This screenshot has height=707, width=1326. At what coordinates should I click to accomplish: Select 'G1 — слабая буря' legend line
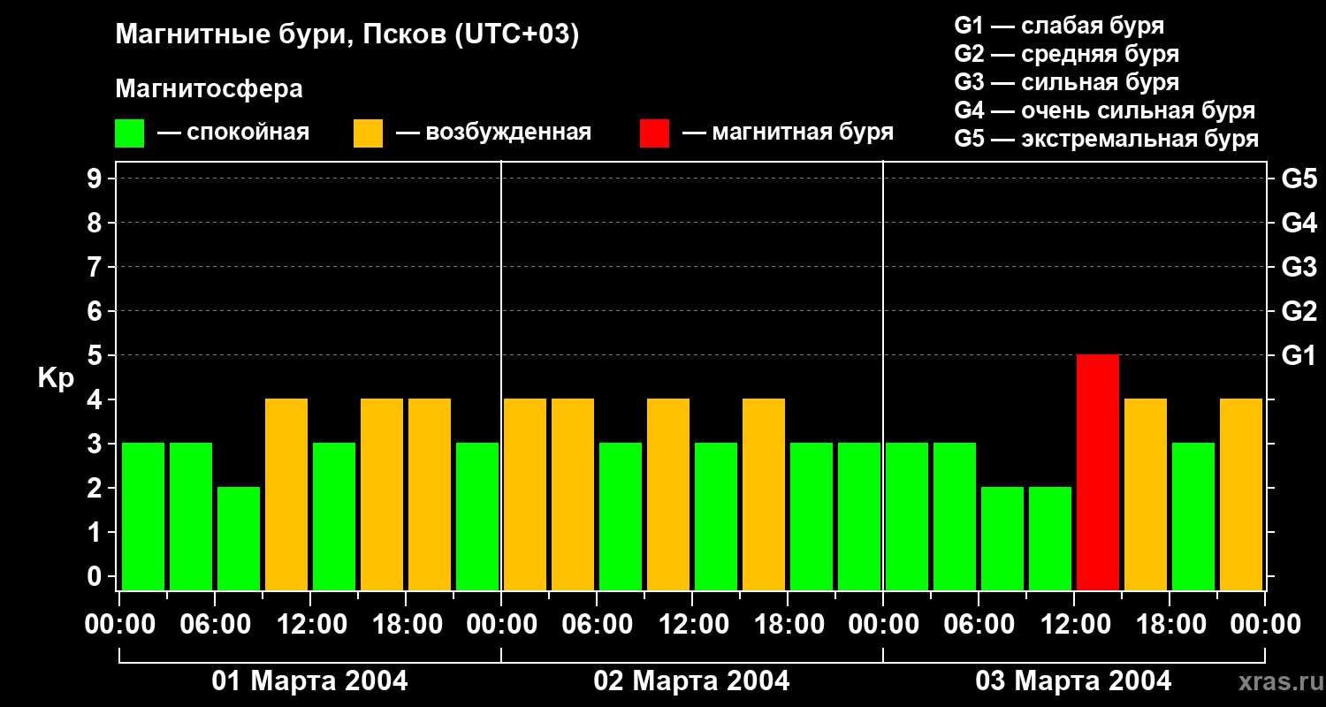pyautogui.click(x=1059, y=26)
